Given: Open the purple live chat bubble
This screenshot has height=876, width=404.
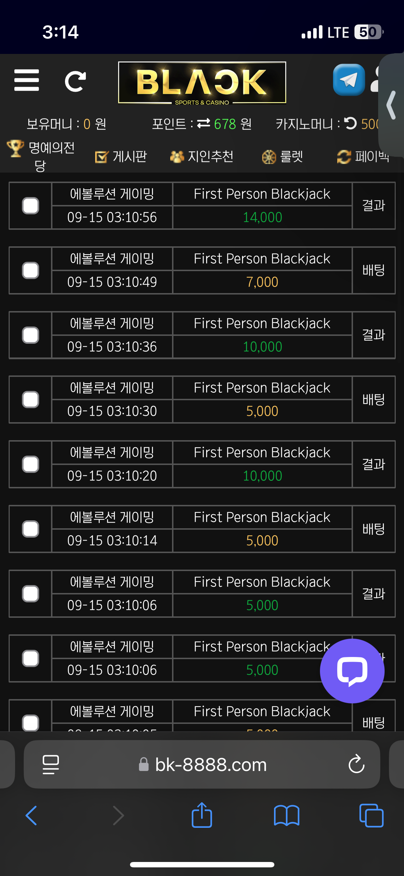Looking at the screenshot, I should pos(352,671).
